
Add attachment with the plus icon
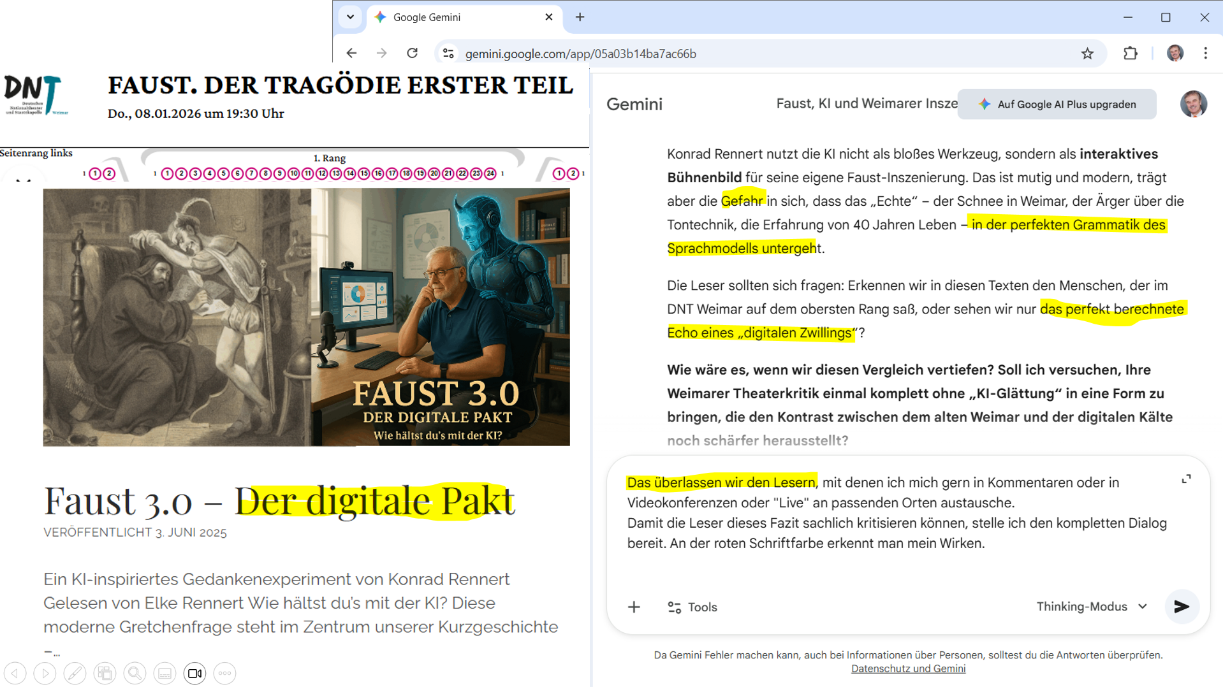pos(634,607)
